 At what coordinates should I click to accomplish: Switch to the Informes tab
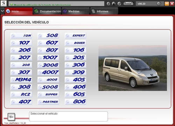tap(104, 11)
